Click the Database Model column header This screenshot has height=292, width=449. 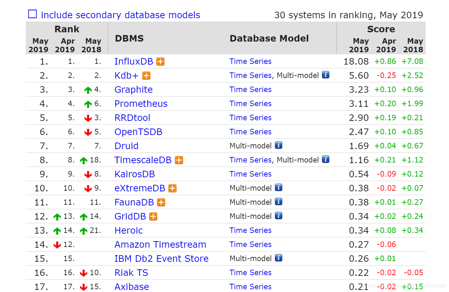tap(269, 38)
